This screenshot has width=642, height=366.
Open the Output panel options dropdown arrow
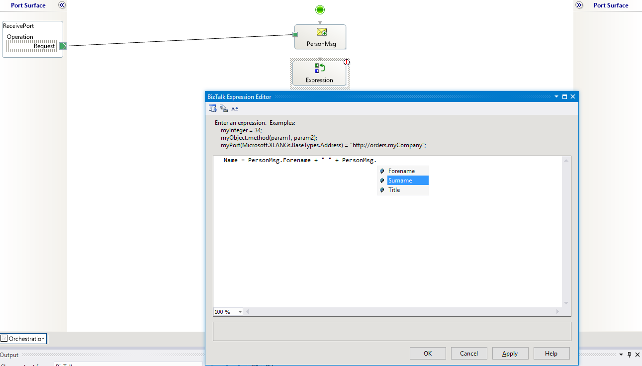621,355
